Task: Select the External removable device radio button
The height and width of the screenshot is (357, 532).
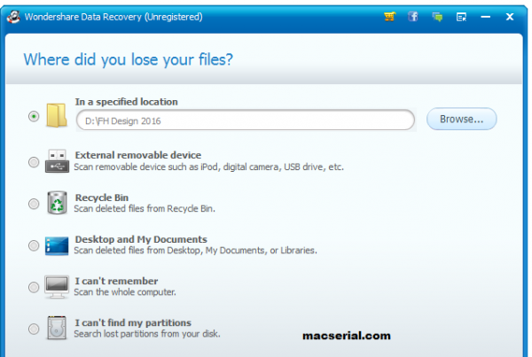Action: [34, 162]
